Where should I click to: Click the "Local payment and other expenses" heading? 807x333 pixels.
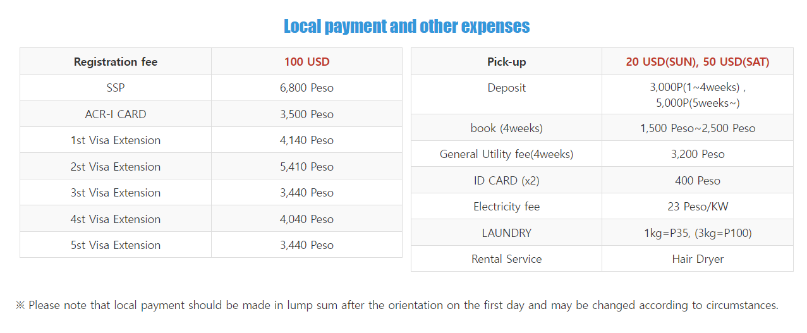(x=406, y=27)
